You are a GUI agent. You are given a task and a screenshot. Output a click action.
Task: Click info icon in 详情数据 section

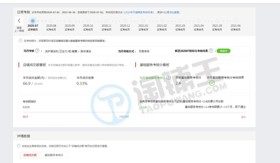pos(19,146)
